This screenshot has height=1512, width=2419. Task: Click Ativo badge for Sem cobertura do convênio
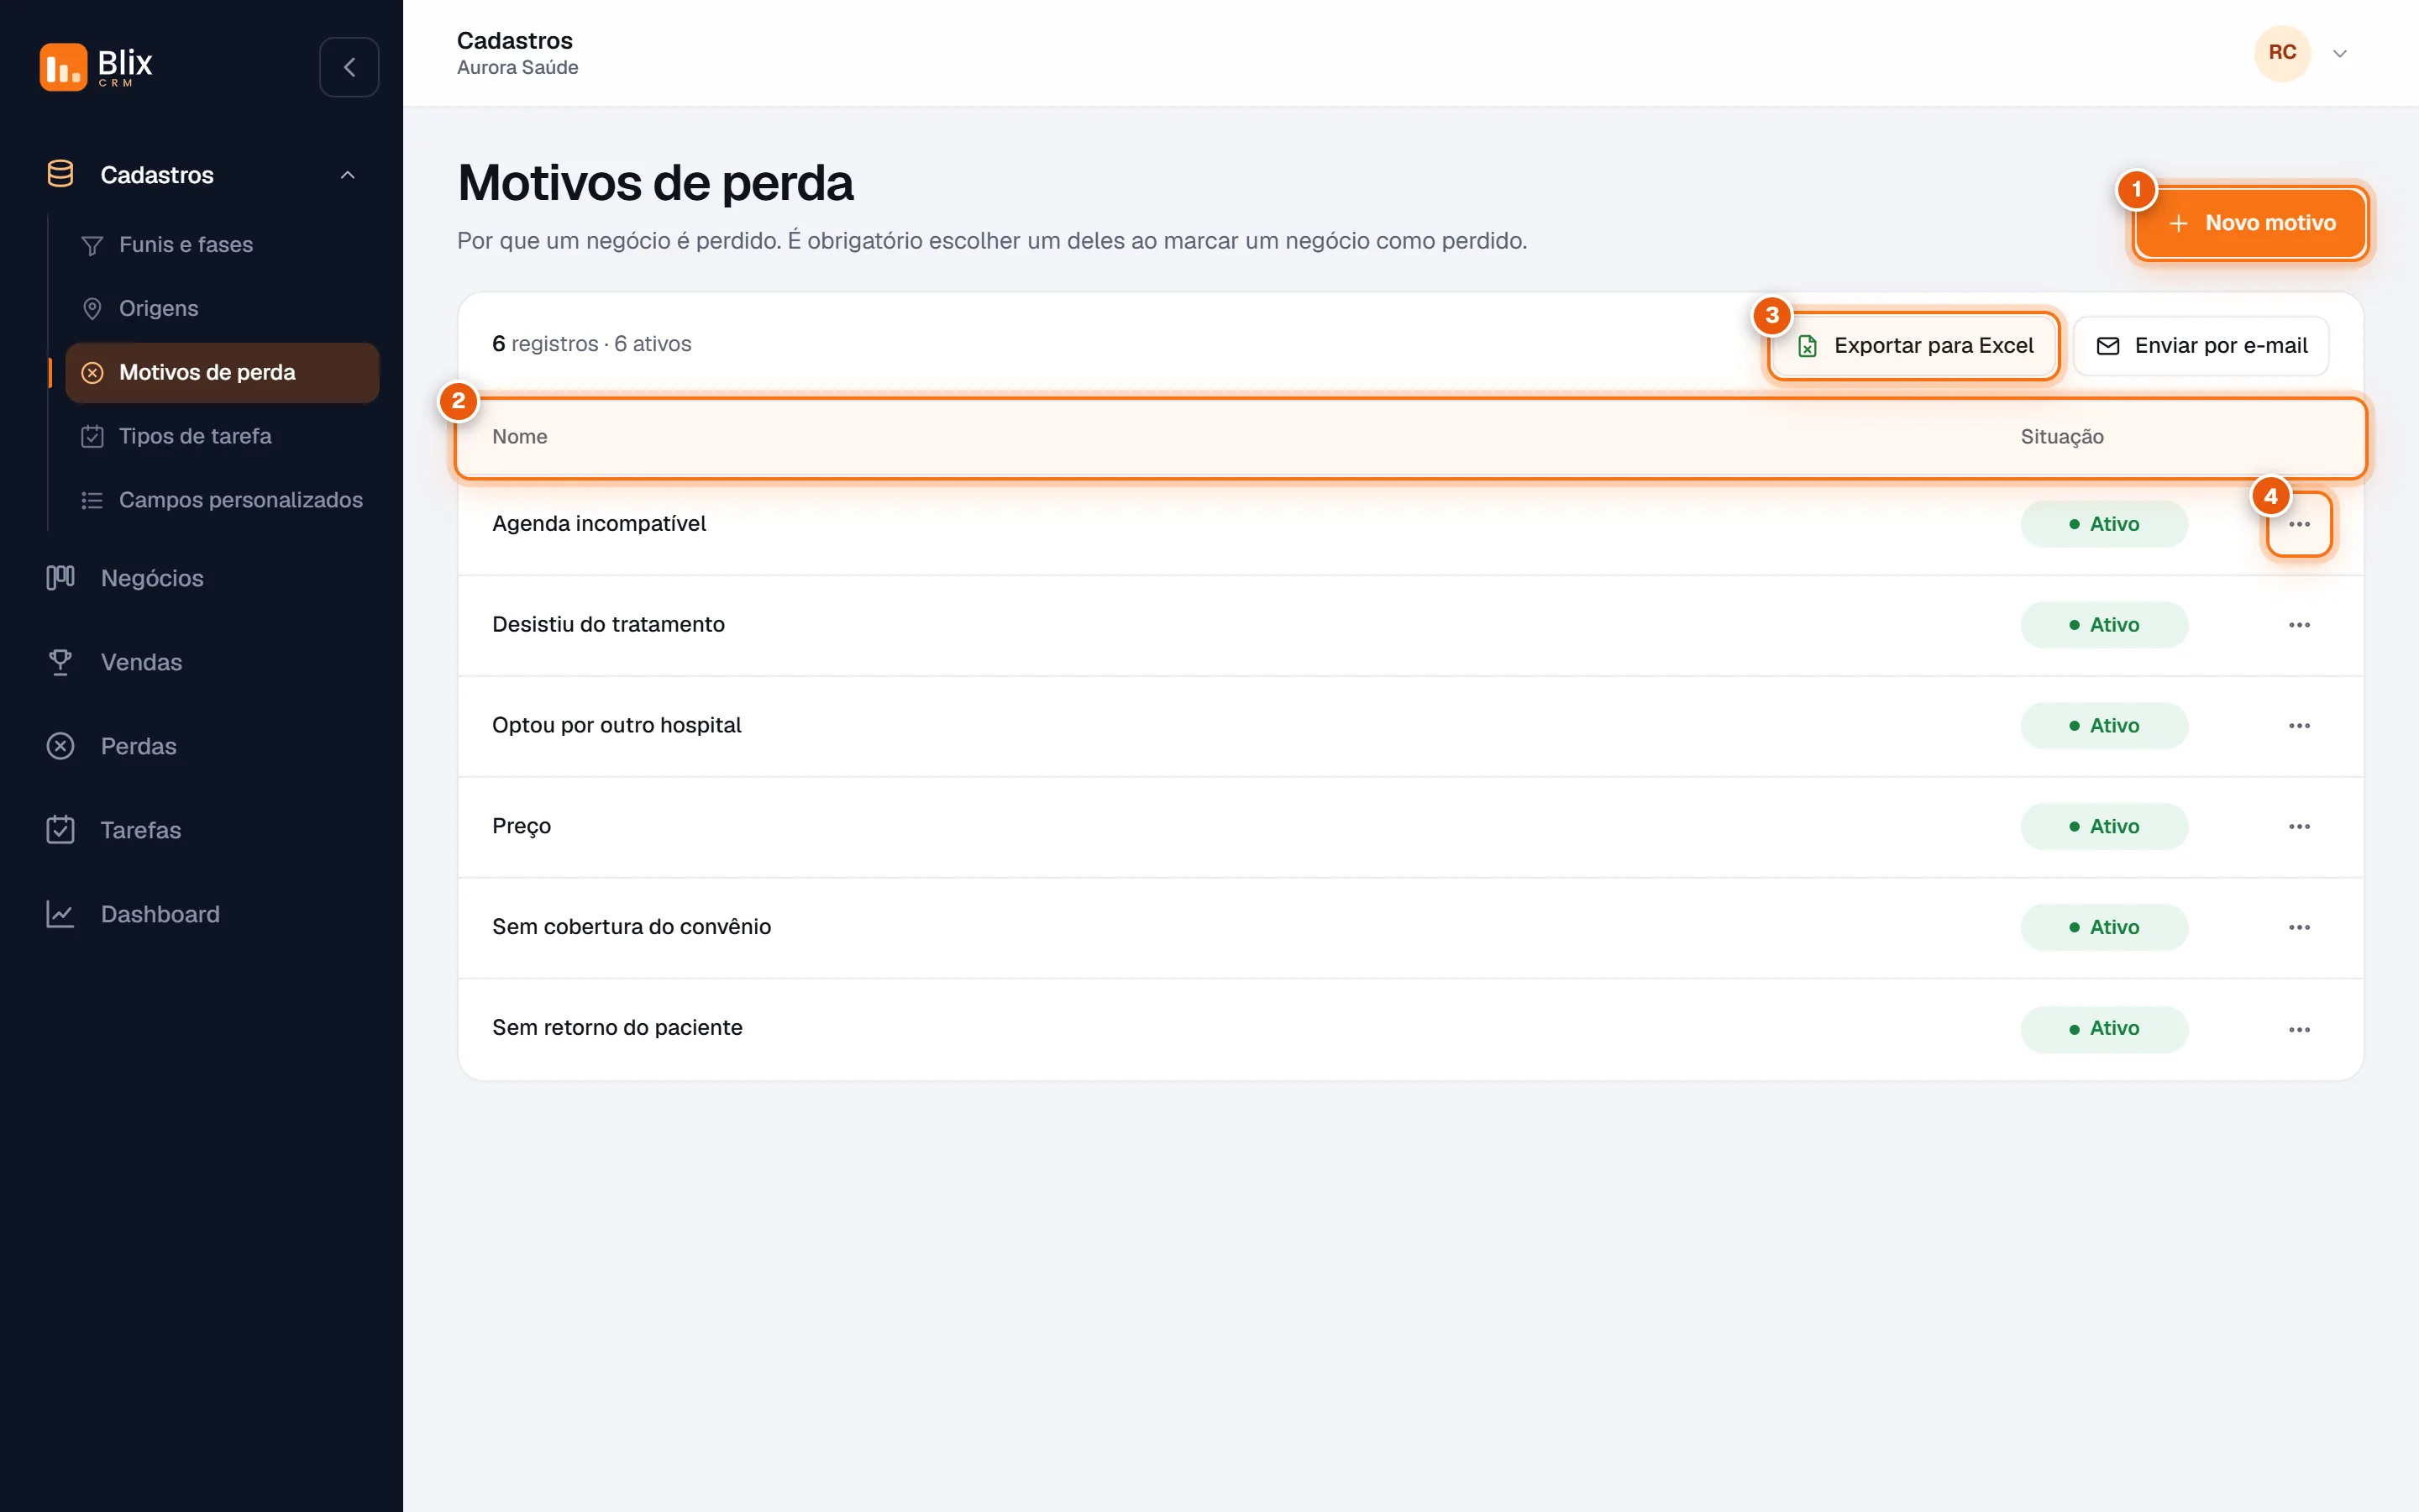coord(2104,928)
